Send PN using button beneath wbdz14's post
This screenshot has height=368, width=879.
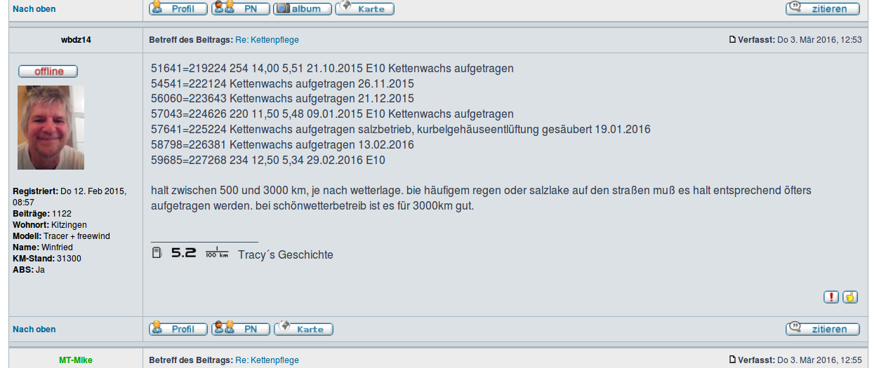click(x=241, y=329)
